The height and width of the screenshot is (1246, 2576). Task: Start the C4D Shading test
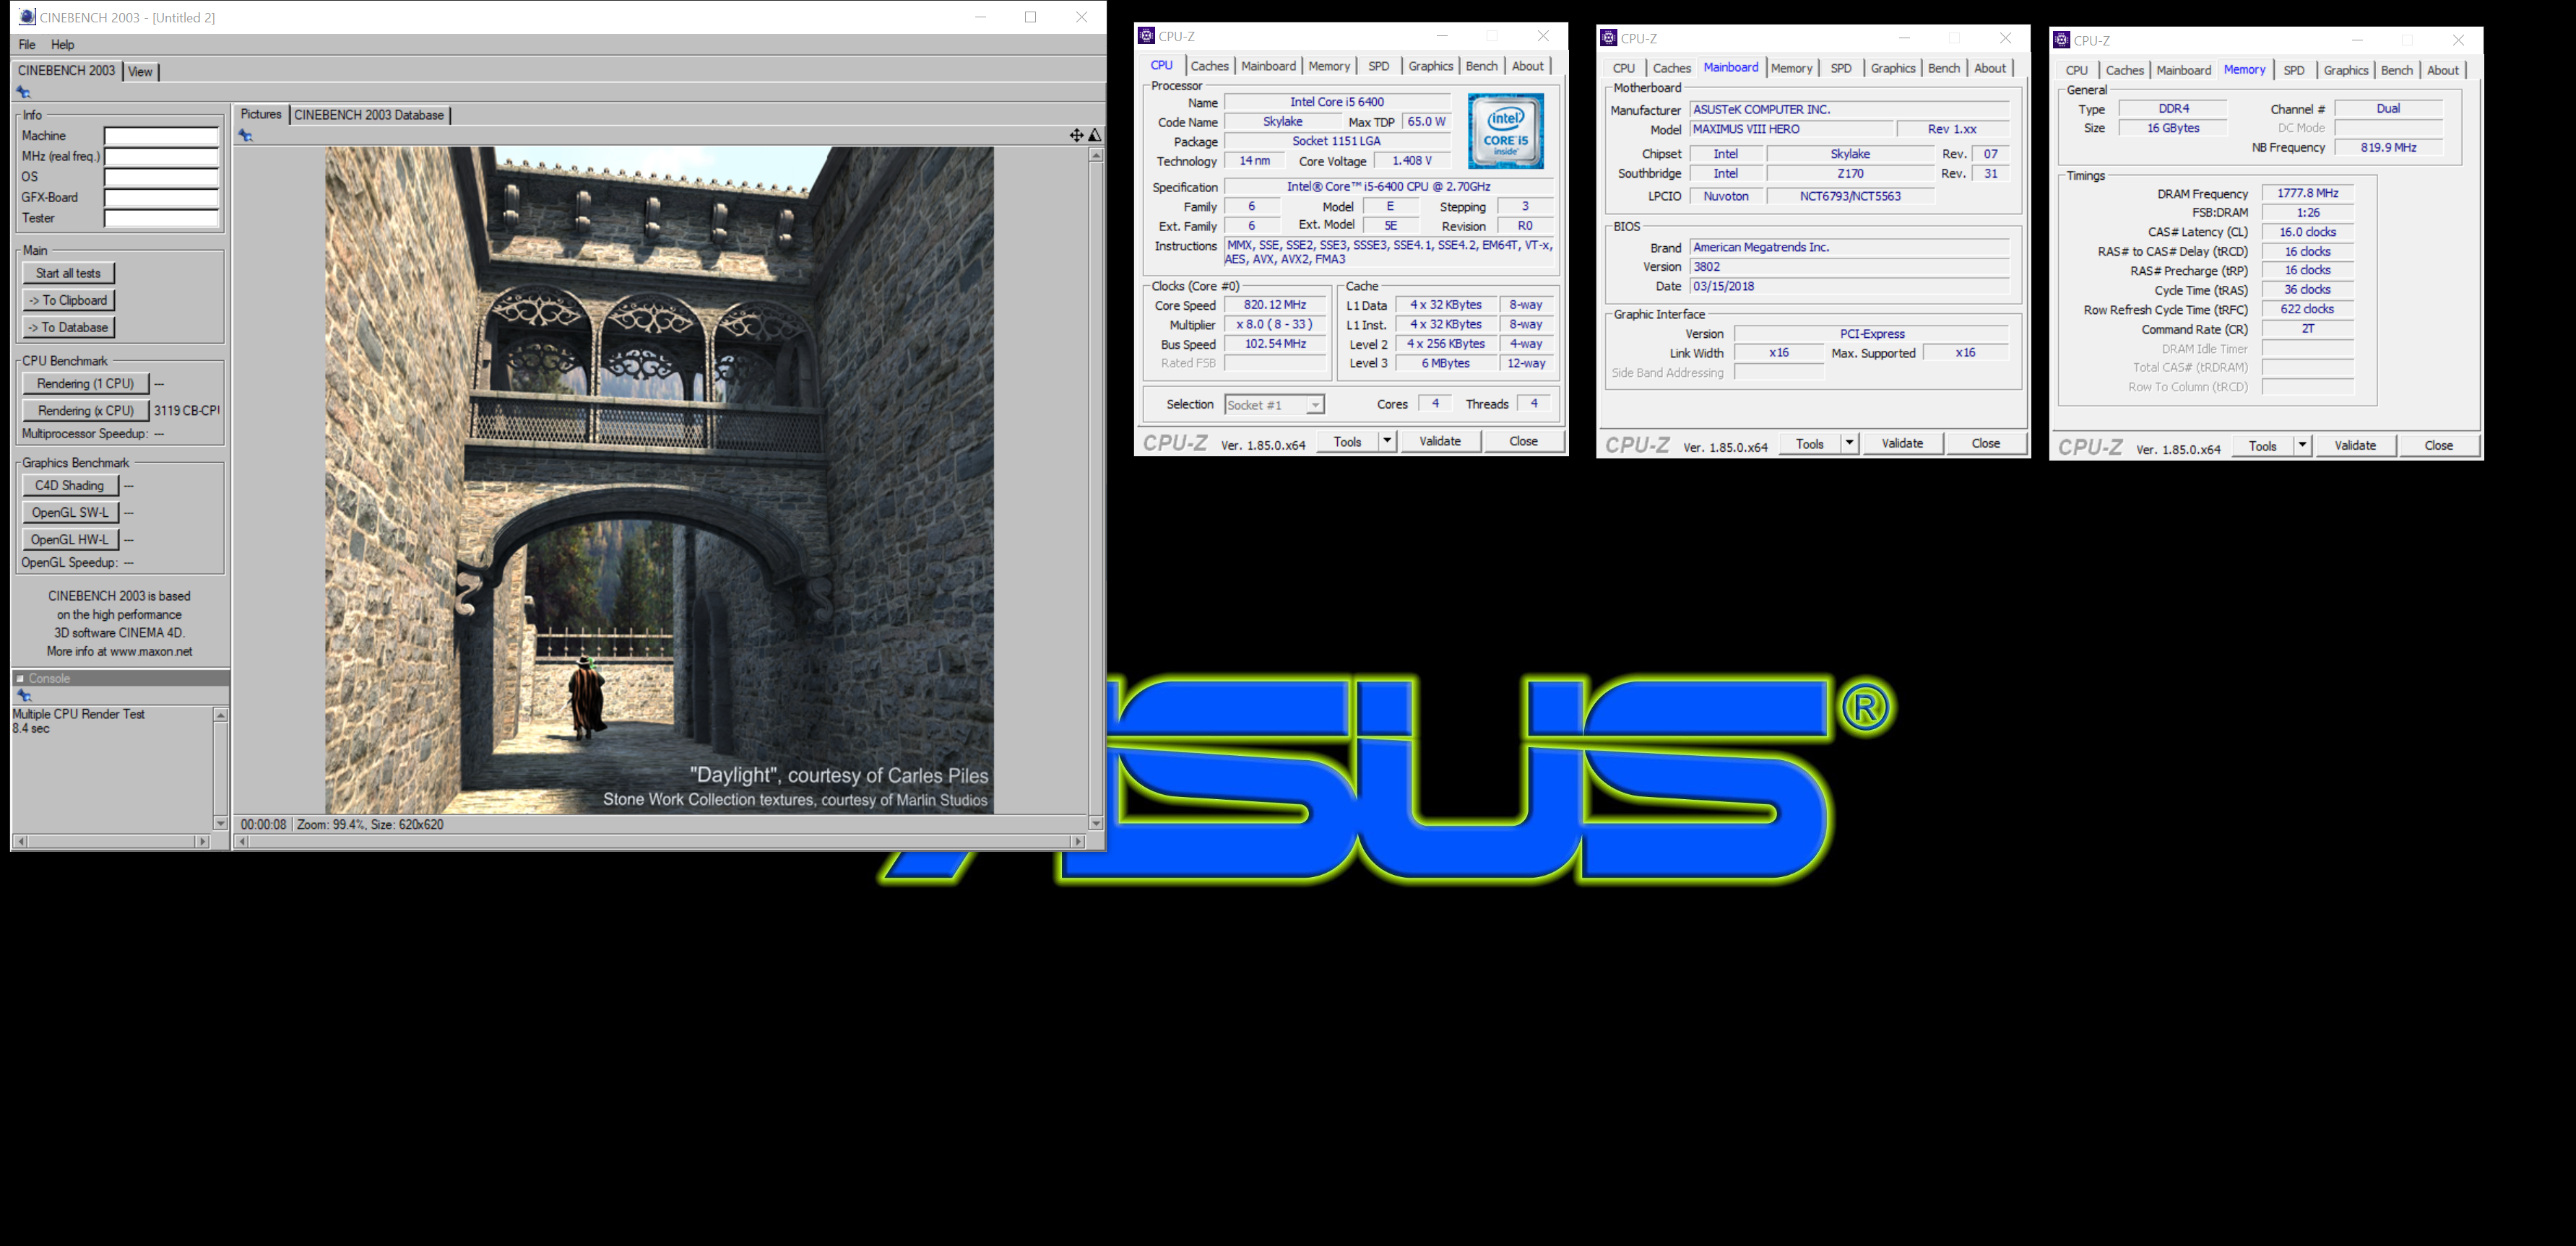click(x=70, y=486)
